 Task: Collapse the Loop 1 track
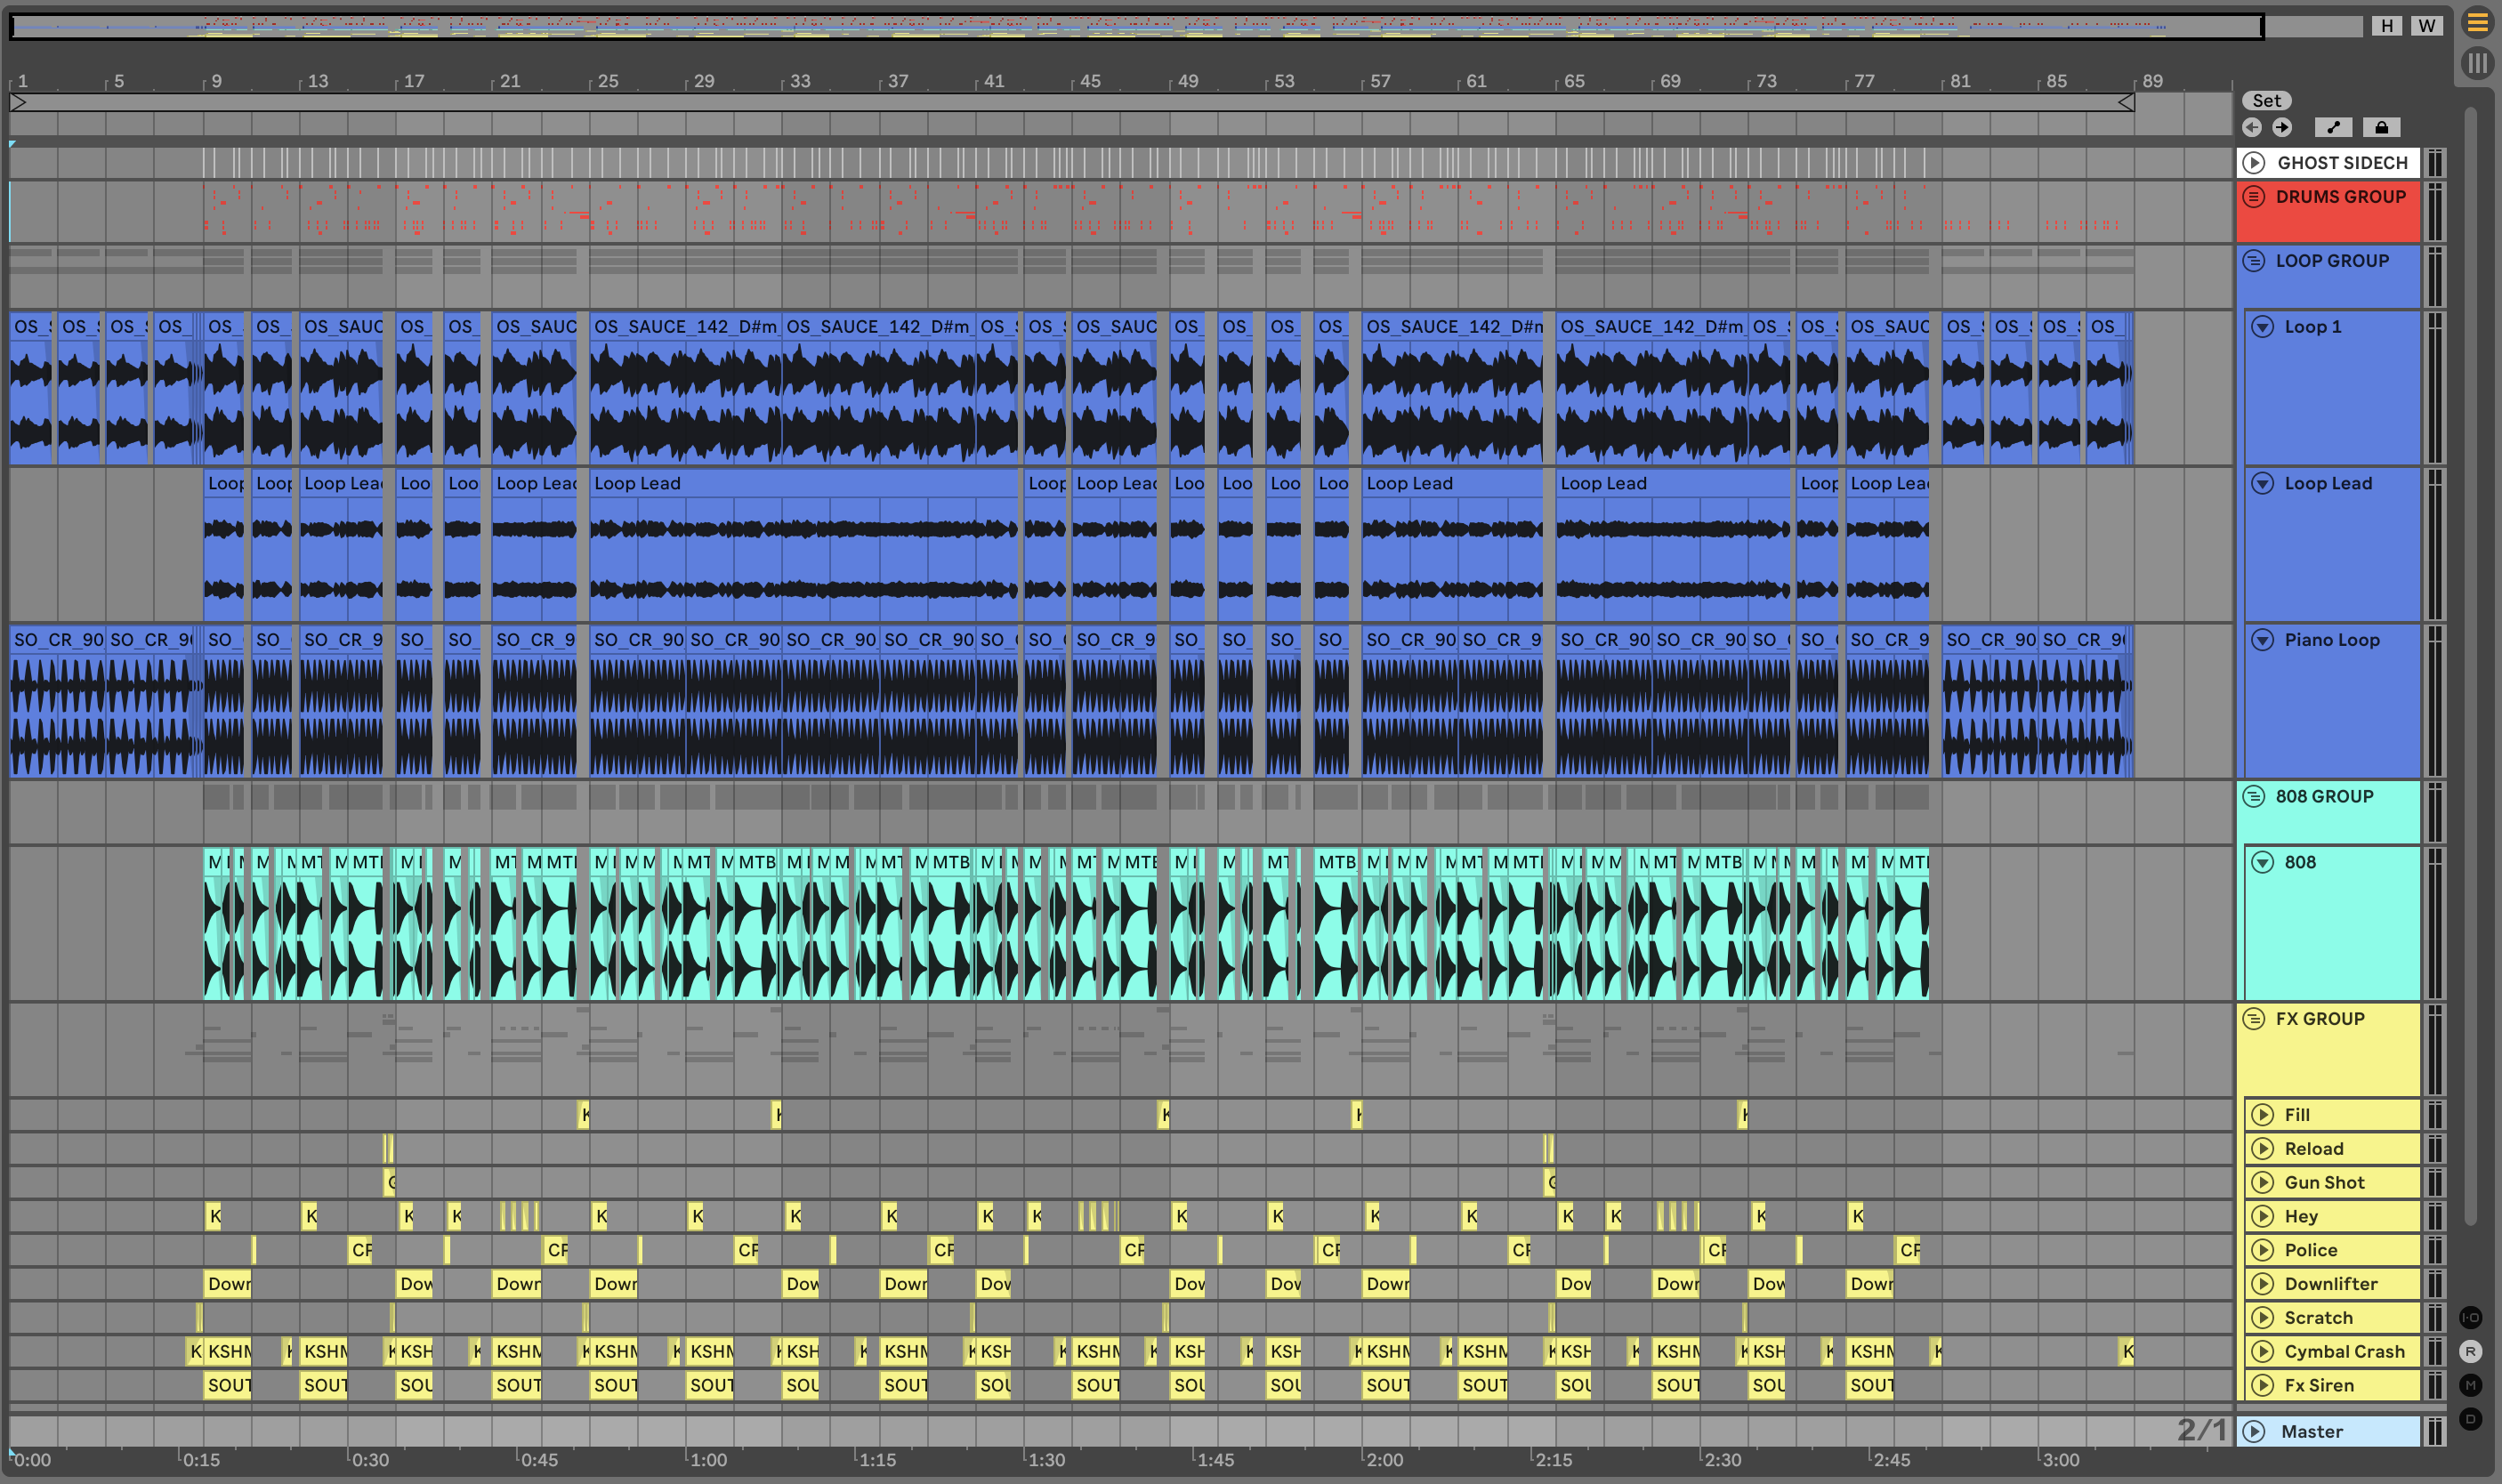(2262, 327)
